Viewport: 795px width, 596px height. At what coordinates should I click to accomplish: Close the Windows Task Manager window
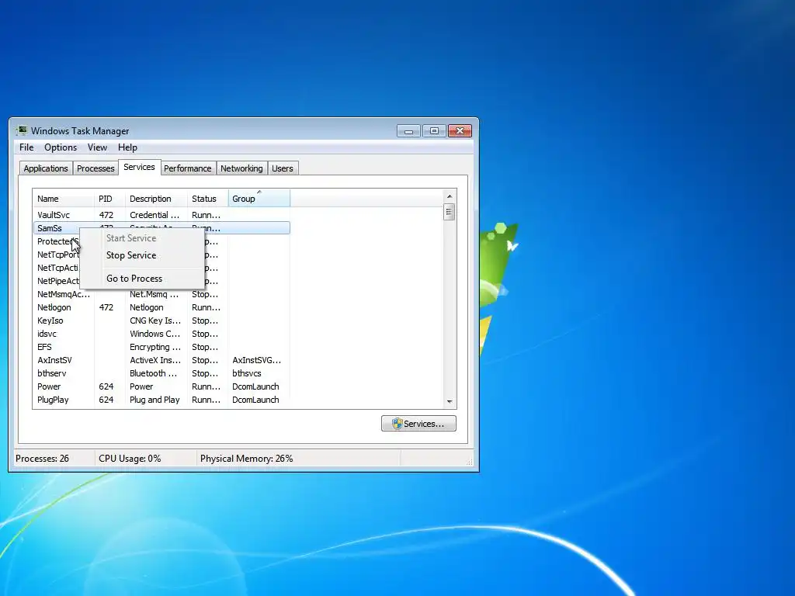460,131
